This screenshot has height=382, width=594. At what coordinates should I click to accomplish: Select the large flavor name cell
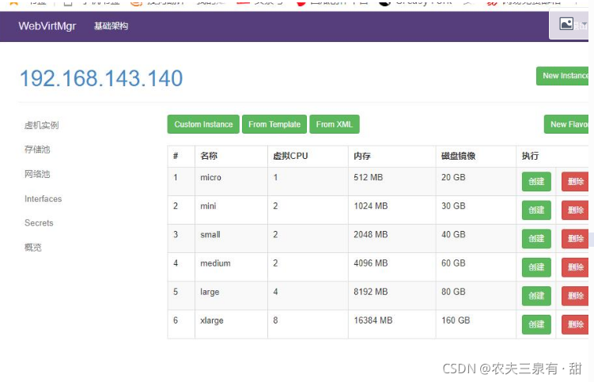(x=231, y=296)
